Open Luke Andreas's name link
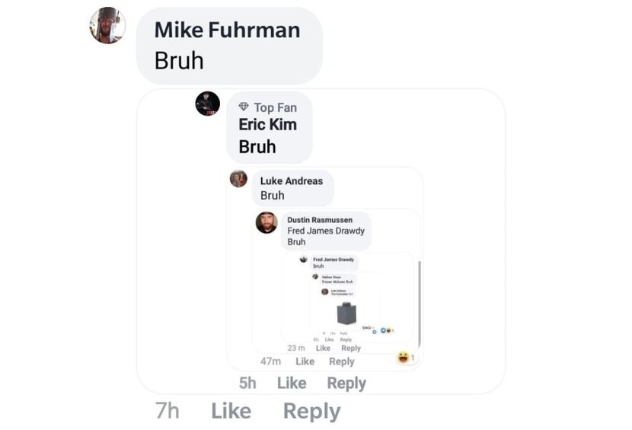 (292, 181)
